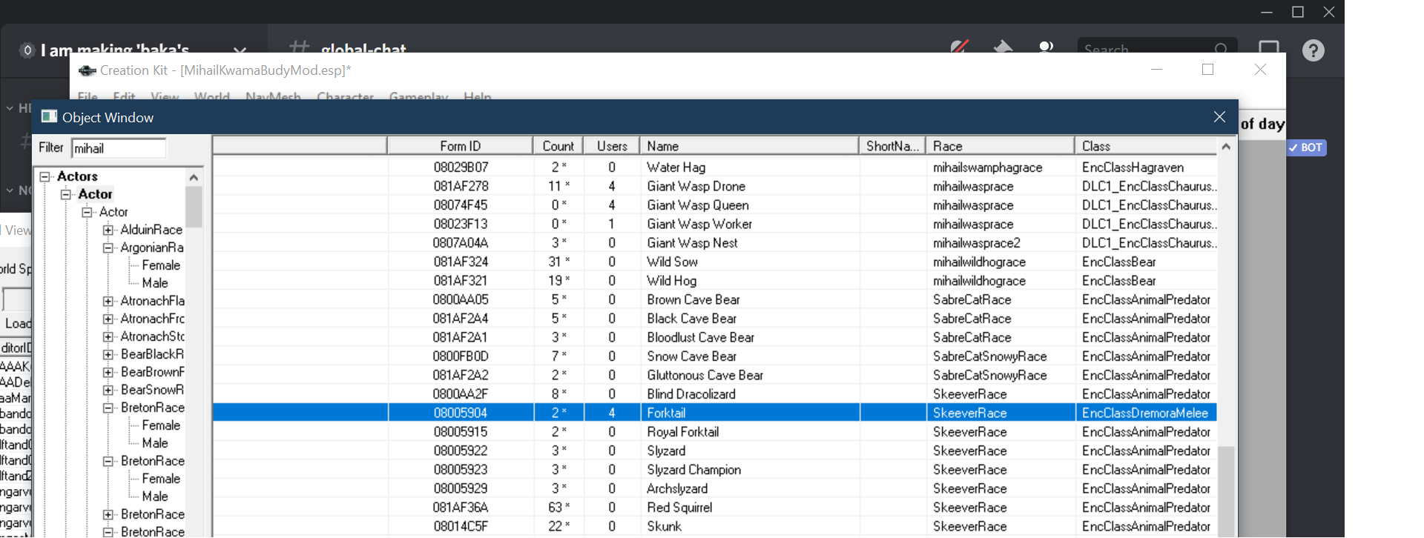Select Male under ArgonianRa
1424x538 pixels.
coord(155,283)
